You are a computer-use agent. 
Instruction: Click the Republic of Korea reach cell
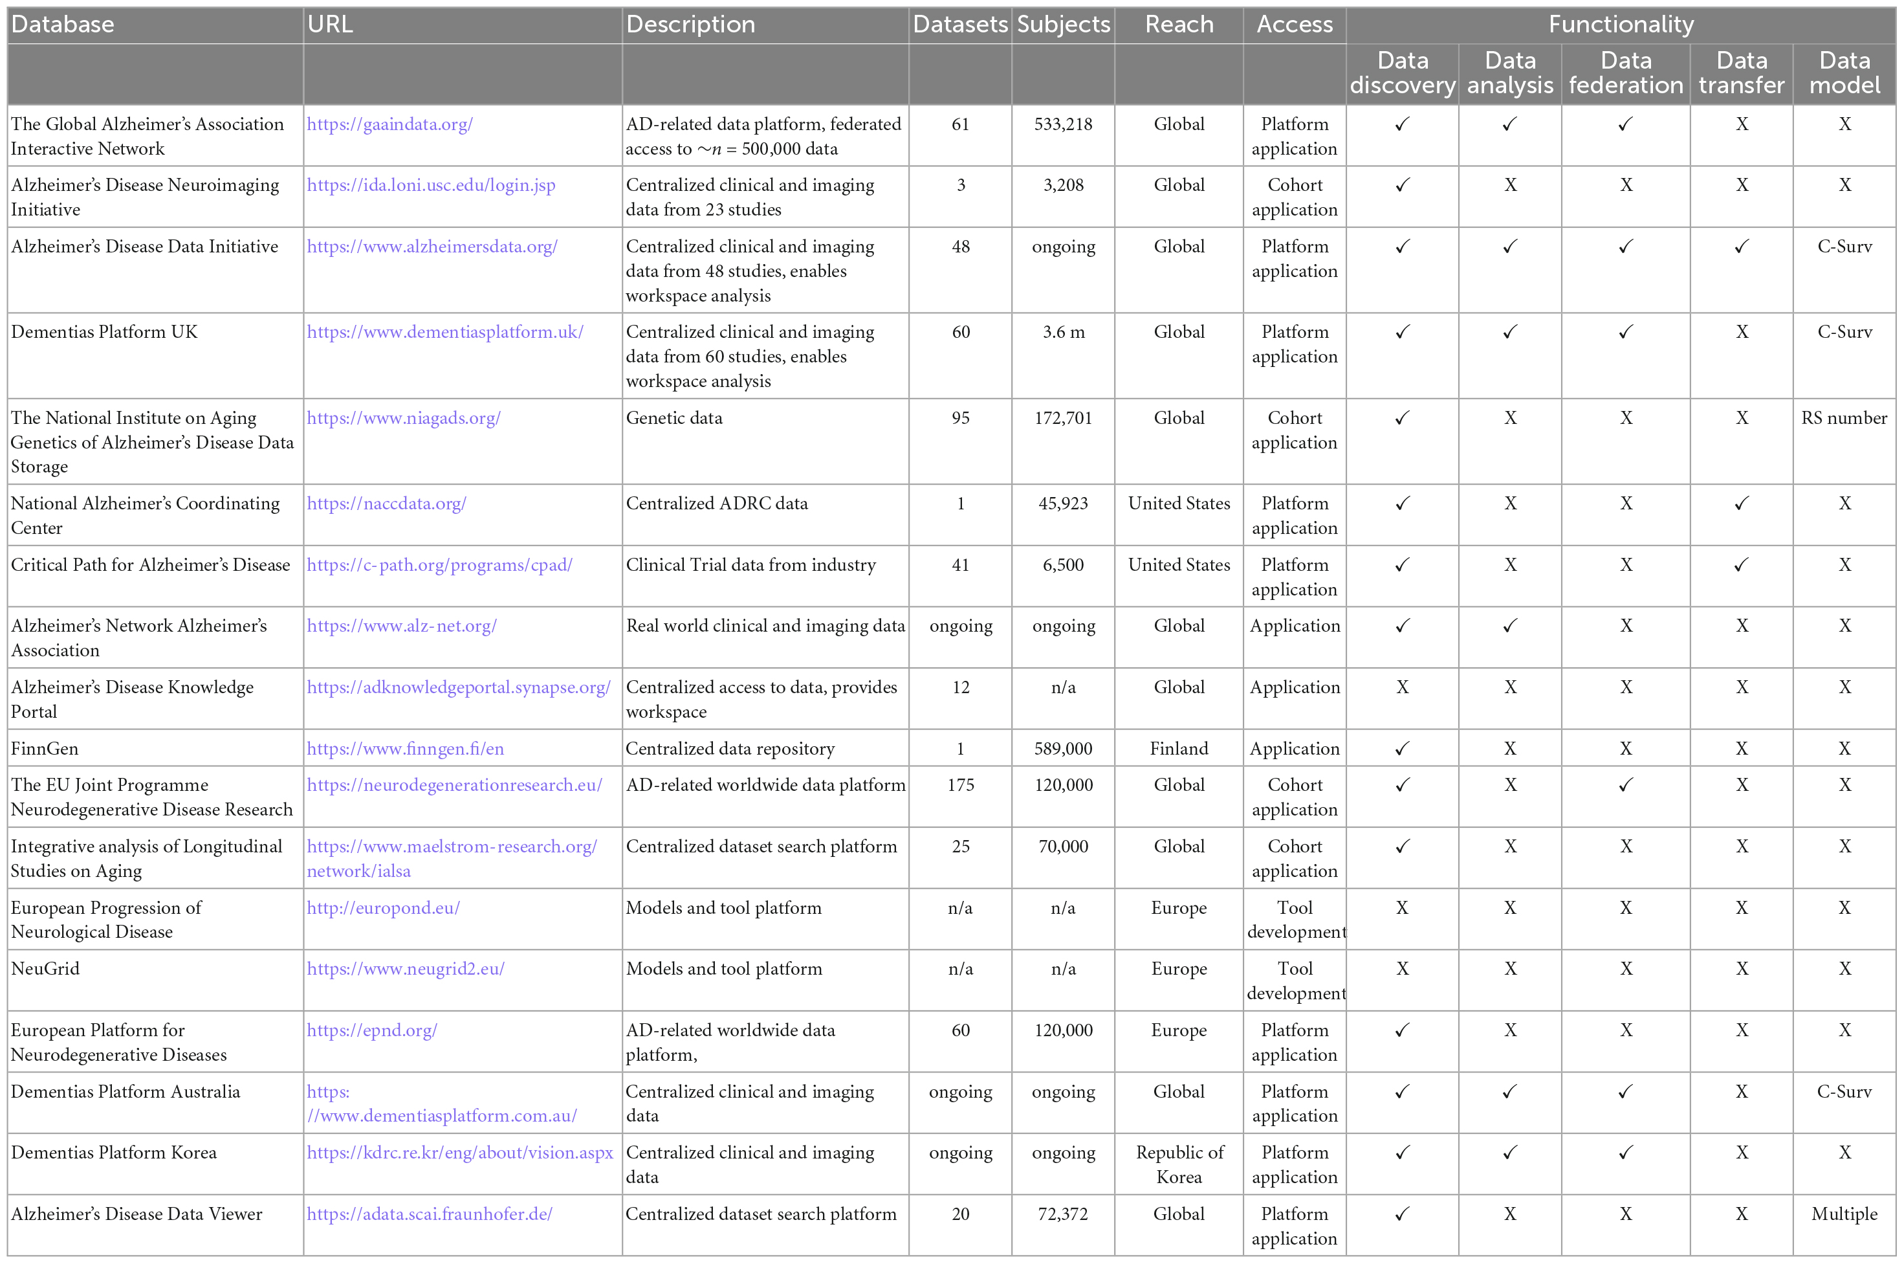click(1179, 1165)
